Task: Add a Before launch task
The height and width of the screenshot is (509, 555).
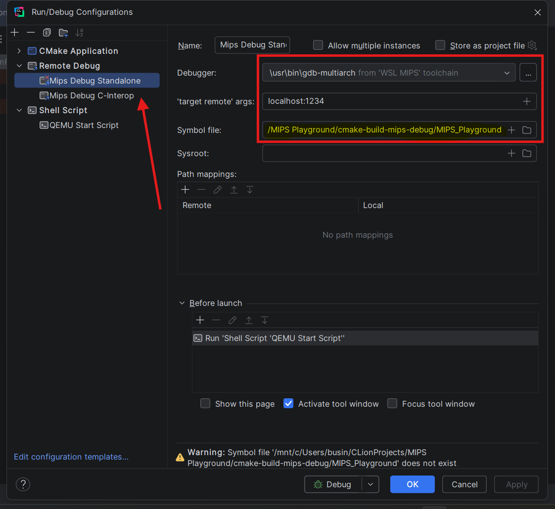Action: (x=200, y=320)
